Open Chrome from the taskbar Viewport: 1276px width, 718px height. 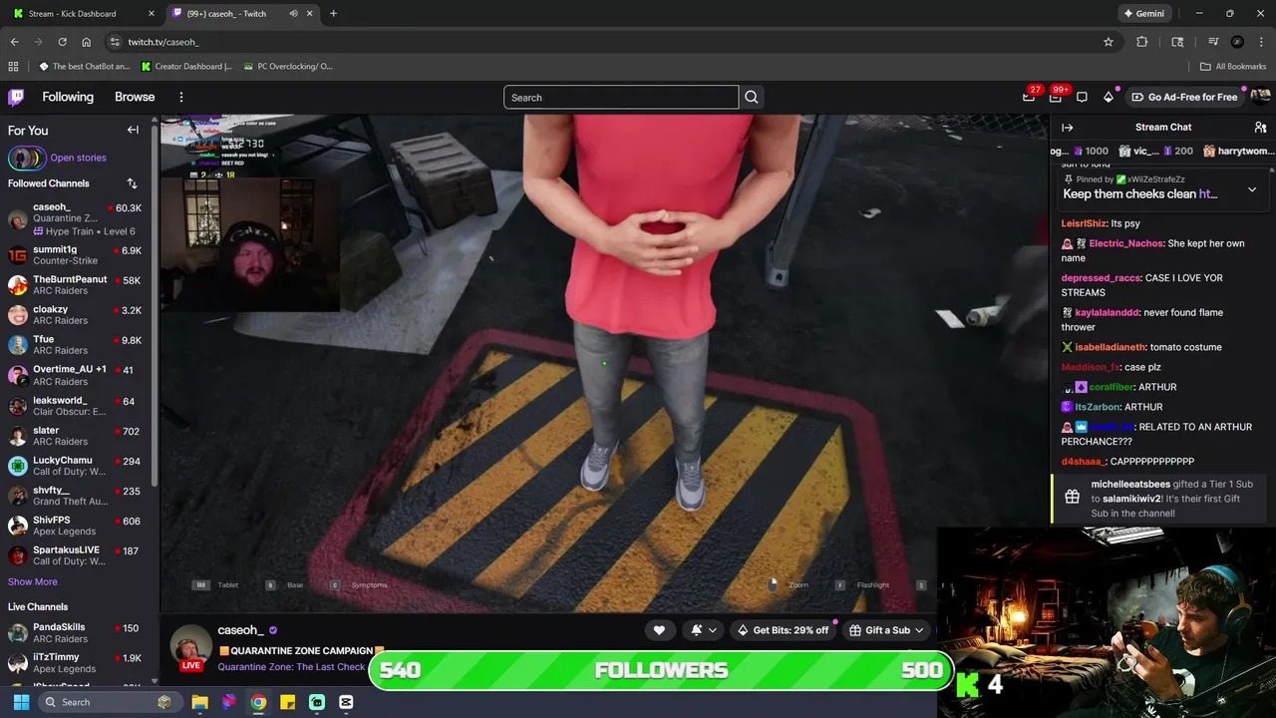pos(258,702)
